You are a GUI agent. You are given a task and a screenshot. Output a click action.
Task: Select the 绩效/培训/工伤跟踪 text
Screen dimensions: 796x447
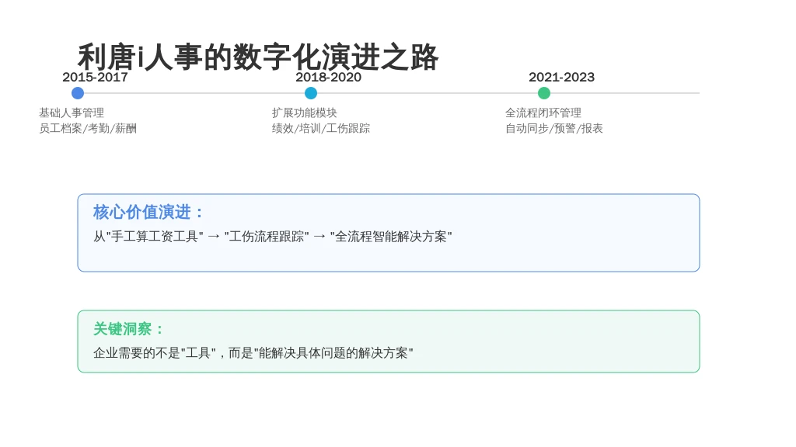point(321,128)
